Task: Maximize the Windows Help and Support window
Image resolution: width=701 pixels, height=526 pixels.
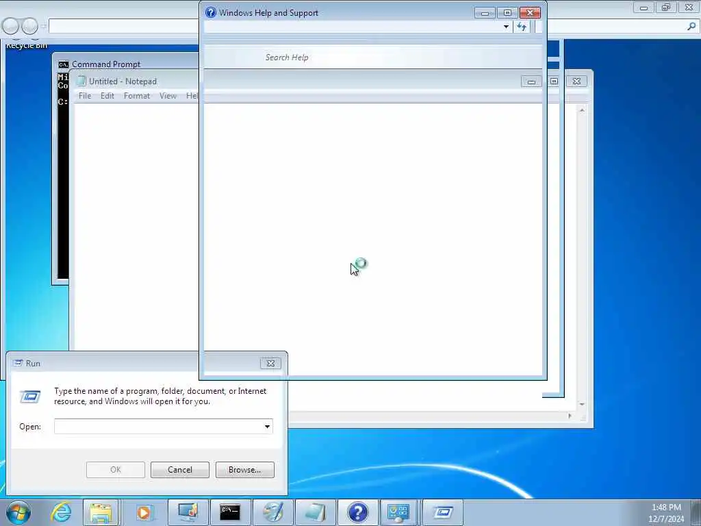Action: (x=507, y=13)
